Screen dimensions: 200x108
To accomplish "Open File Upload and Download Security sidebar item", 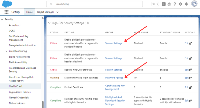I will point(22,70).
